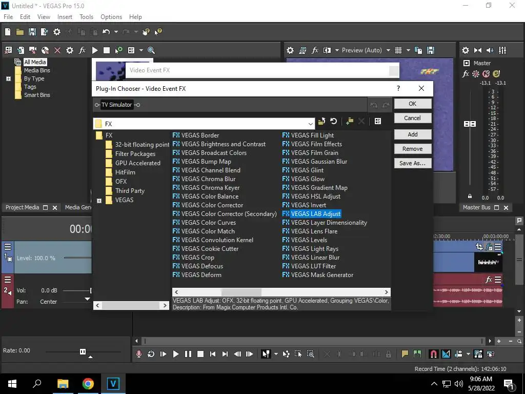Open the Insert menu
Viewport: 525px width, 394px height.
(65, 17)
